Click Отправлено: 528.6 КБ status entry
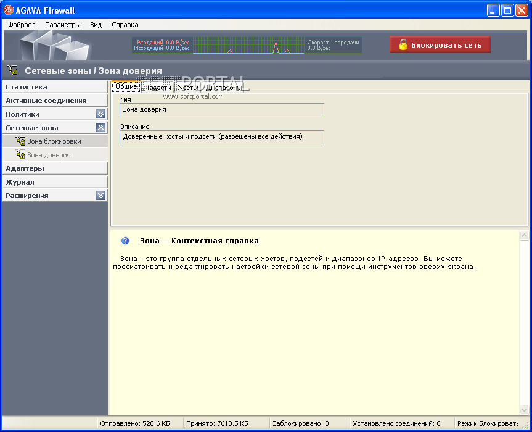Image resolution: width=532 pixels, height=432 pixels. click(135, 423)
